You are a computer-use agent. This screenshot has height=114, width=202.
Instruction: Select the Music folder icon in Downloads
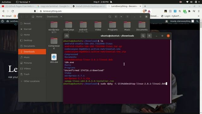pyautogui.click(x=127, y=25)
